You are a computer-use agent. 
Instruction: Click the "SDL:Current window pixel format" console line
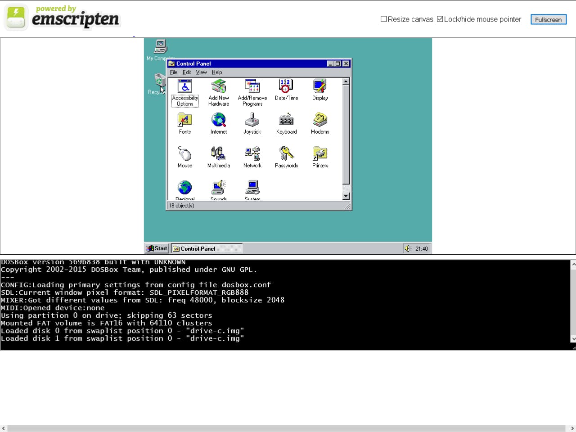[x=125, y=292]
